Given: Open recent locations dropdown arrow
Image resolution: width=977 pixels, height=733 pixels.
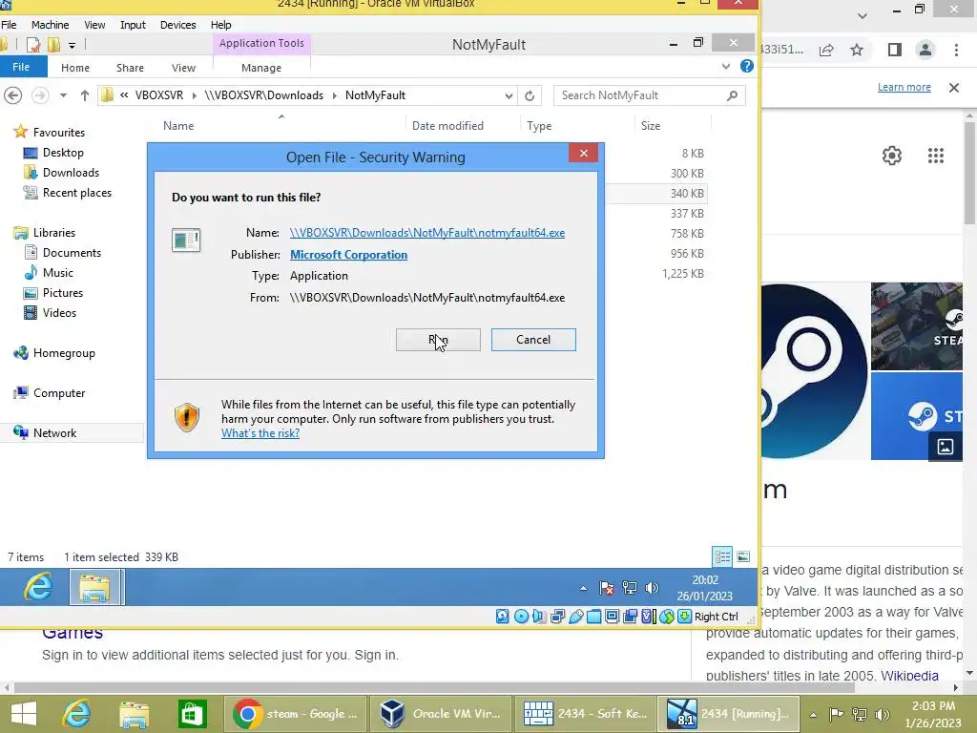Looking at the screenshot, I should pyautogui.click(x=63, y=95).
